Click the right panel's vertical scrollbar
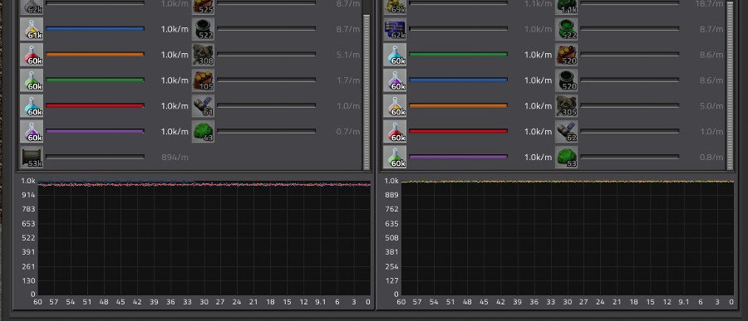This screenshot has height=321, width=748. coord(730,85)
